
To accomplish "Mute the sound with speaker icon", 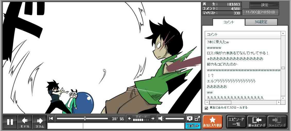I will 161,118.
